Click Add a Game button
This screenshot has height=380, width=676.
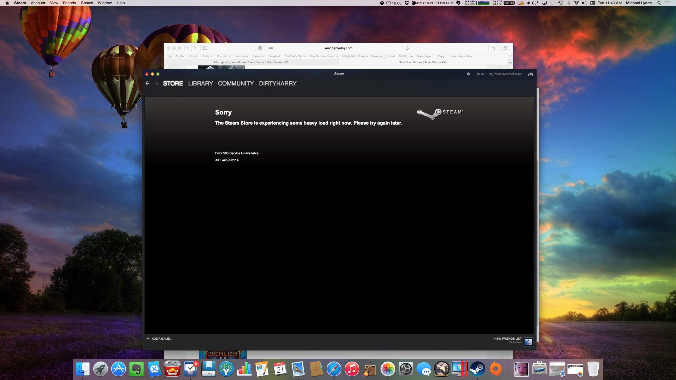159,338
